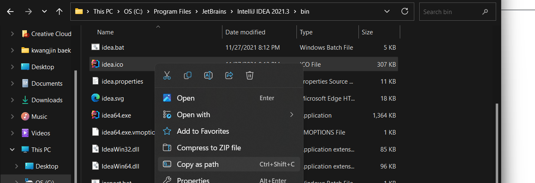Expand the Open with submenu arrow
The image size is (535, 183).
click(292, 115)
